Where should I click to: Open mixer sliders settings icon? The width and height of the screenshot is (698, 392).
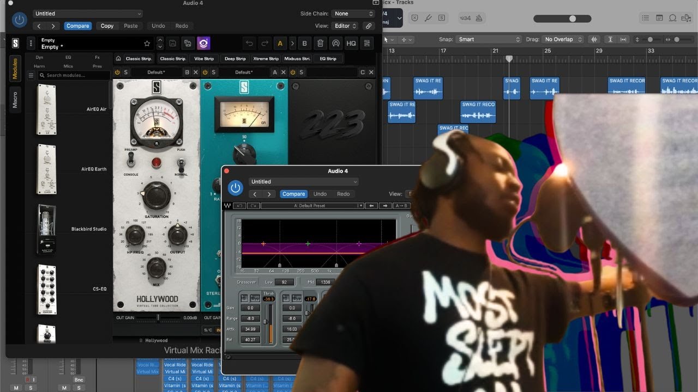pyautogui.click(x=367, y=44)
